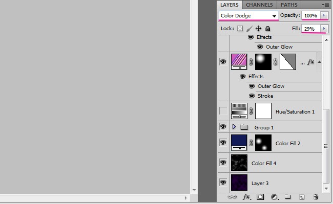This screenshot has width=333, height=204.
Task: Open the Layers panel options menu icon
Action: click(x=325, y=5)
